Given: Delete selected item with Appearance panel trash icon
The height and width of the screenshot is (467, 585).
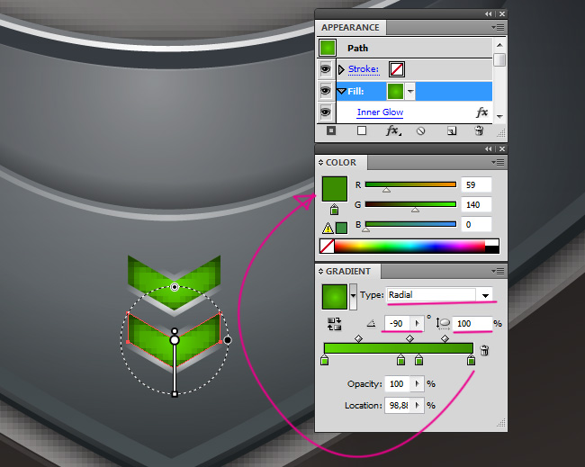Looking at the screenshot, I should coord(479,131).
